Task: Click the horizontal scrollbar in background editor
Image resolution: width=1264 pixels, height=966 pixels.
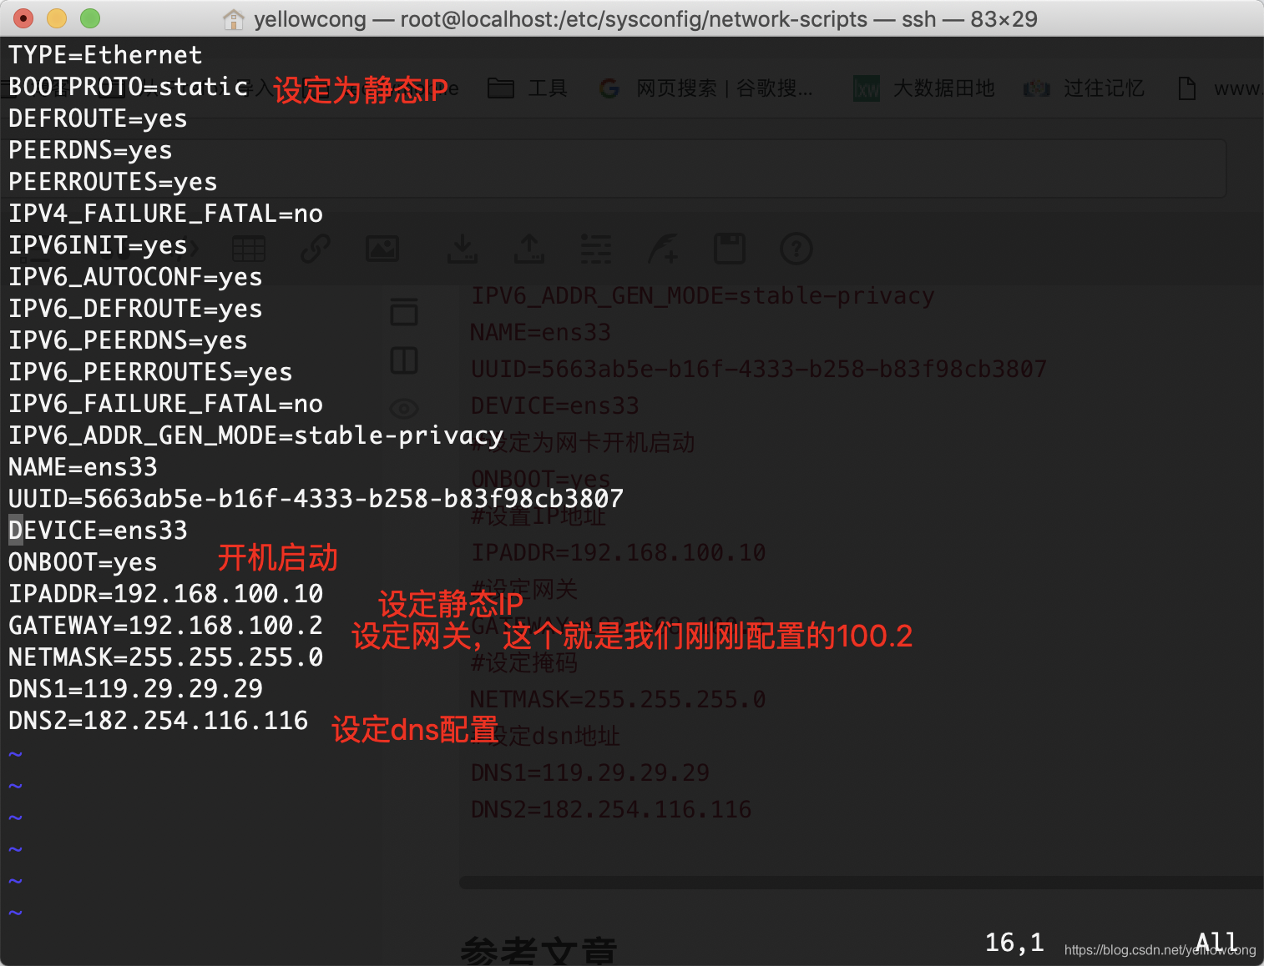Action: (862, 883)
